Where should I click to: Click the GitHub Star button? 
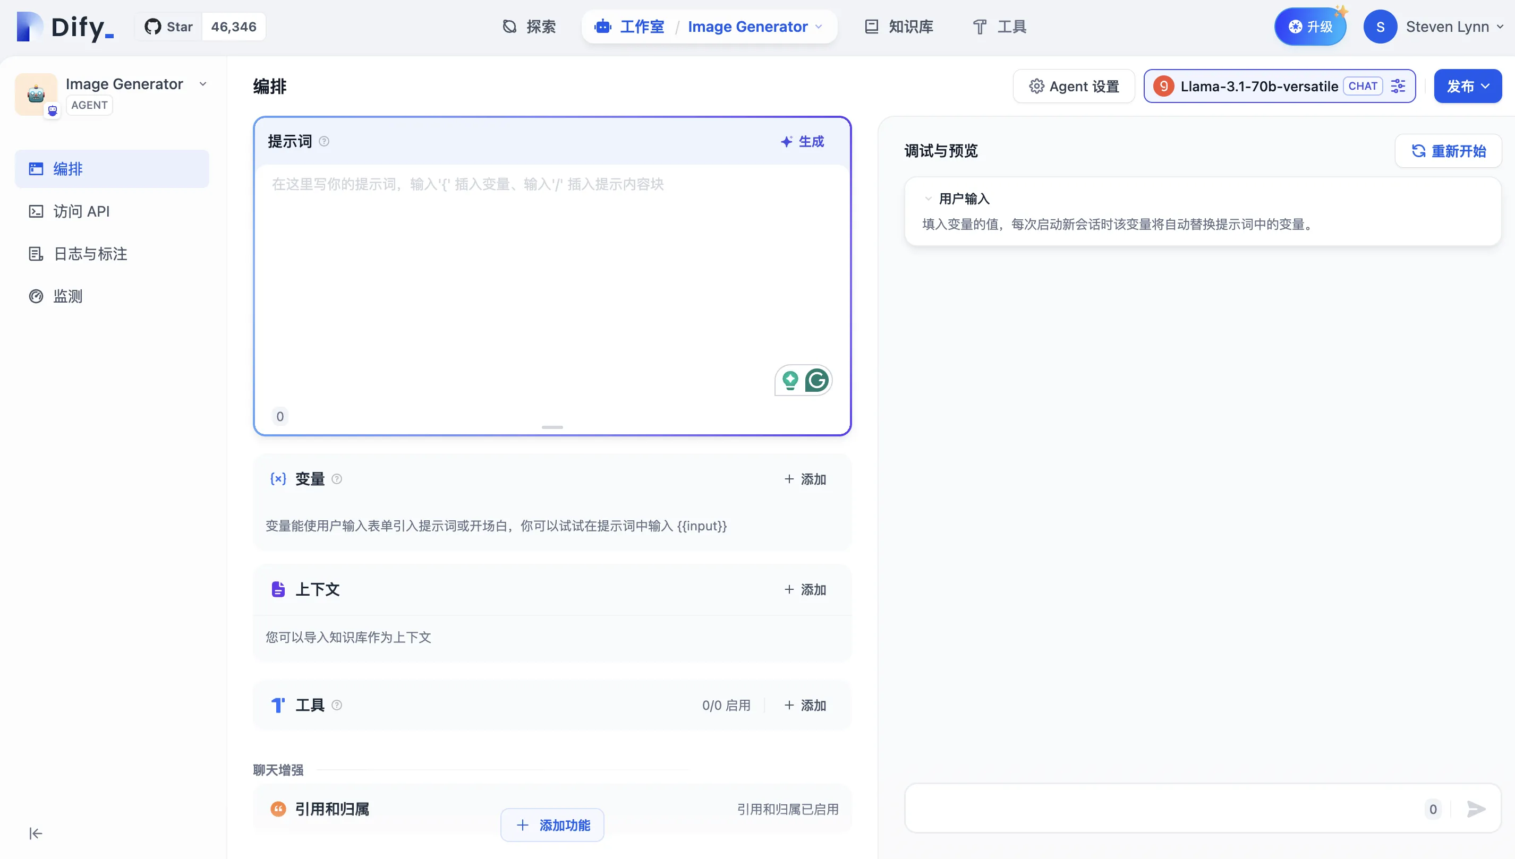(169, 27)
